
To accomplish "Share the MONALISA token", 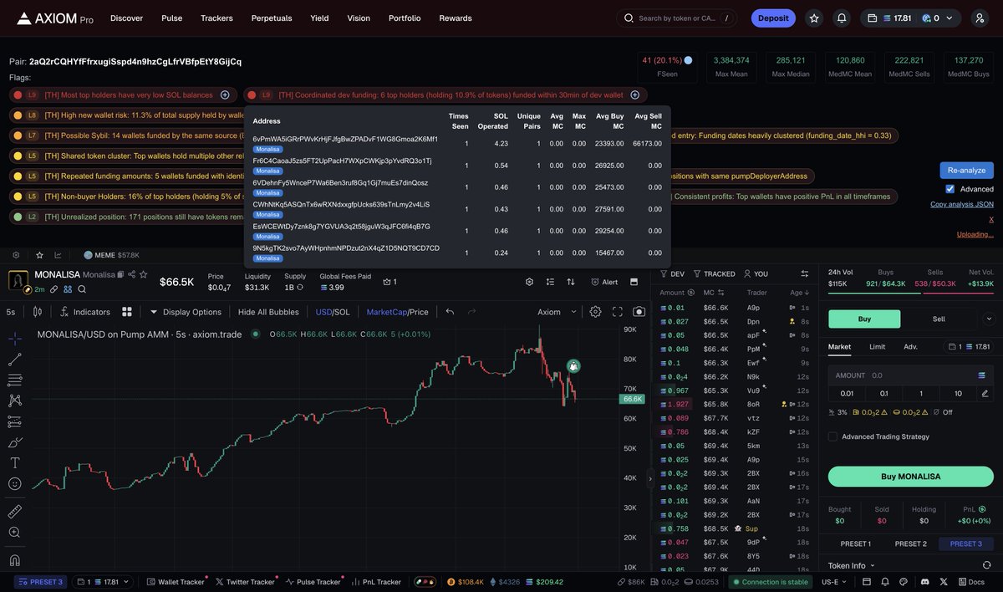I will point(132,274).
